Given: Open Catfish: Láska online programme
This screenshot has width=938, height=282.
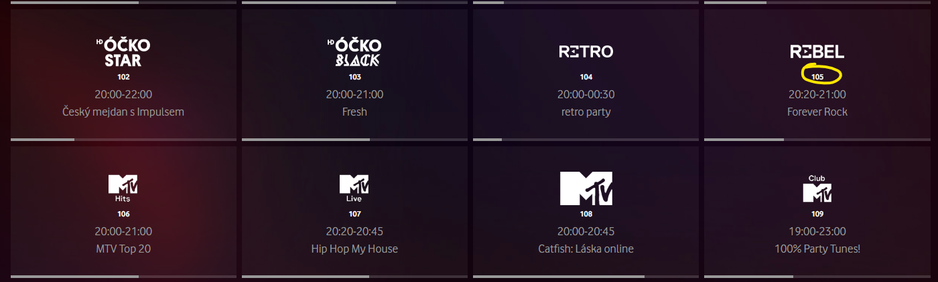Looking at the screenshot, I should pos(586,249).
